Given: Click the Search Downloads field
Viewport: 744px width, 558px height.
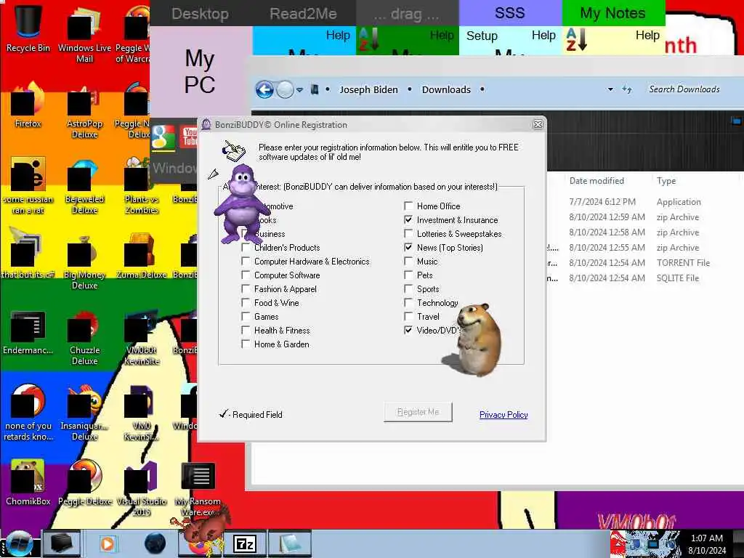Looking at the screenshot, I should point(684,89).
